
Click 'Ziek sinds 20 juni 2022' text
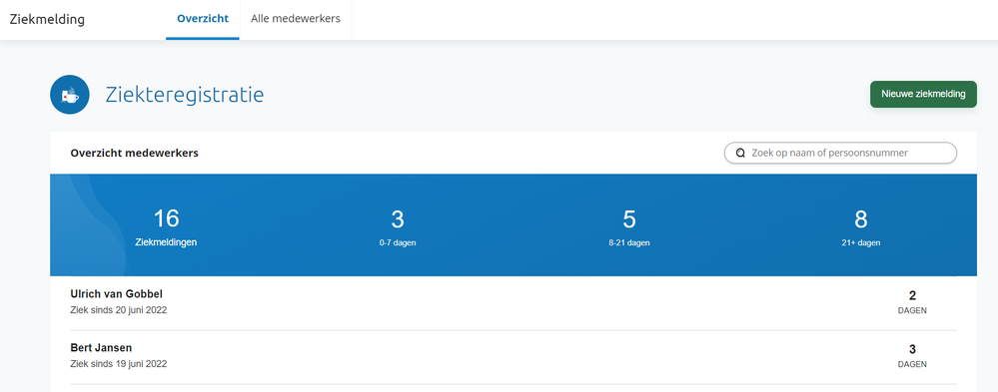tap(119, 310)
